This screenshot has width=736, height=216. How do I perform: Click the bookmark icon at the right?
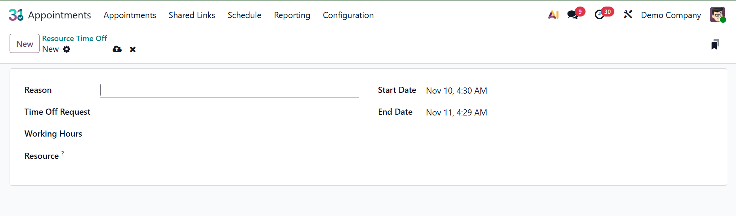[x=715, y=45]
